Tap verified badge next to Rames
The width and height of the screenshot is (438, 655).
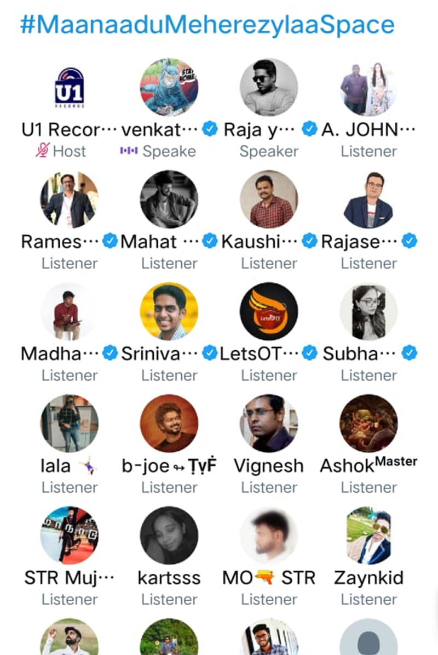(x=109, y=241)
